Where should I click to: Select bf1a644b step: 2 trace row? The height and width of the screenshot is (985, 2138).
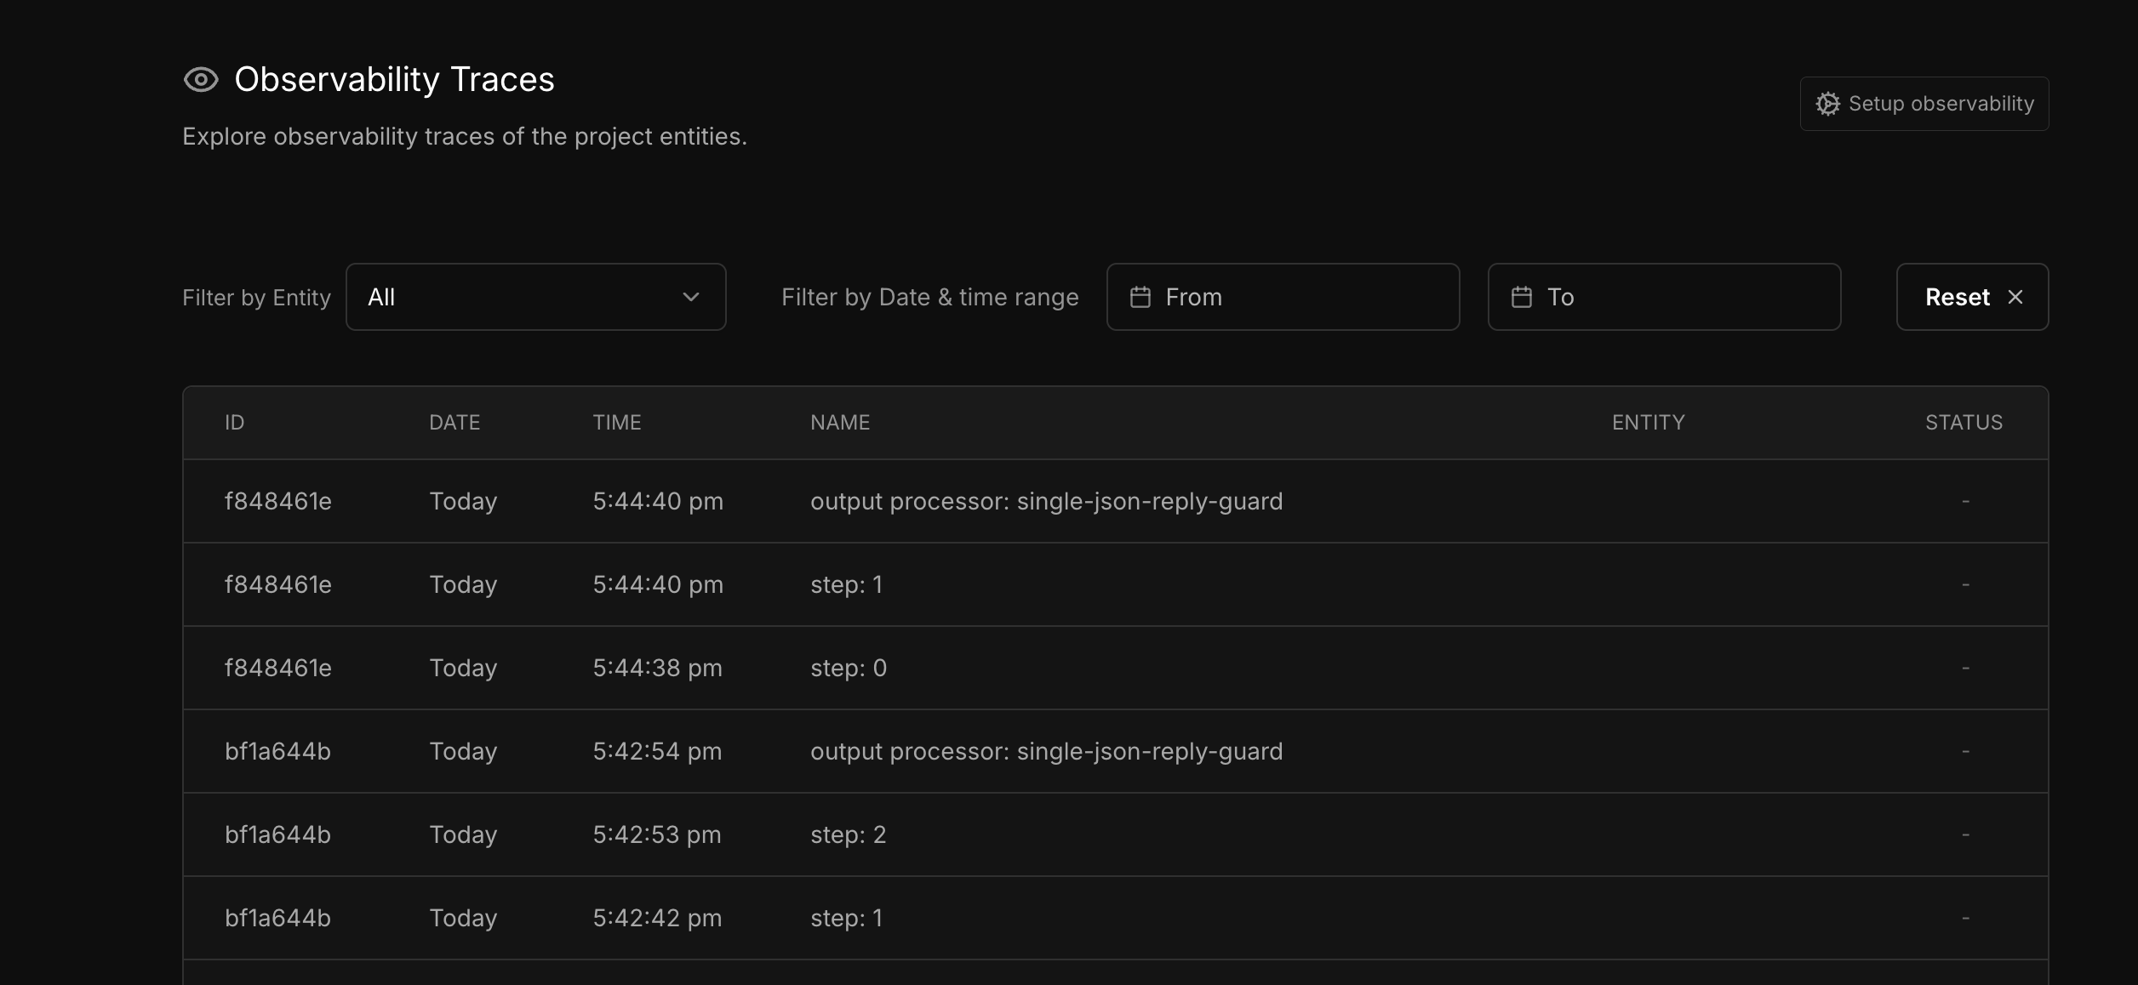pyautogui.click(x=848, y=834)
